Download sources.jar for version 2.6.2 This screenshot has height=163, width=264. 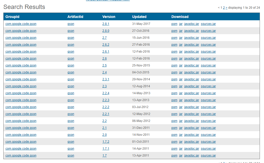[208, 45]
